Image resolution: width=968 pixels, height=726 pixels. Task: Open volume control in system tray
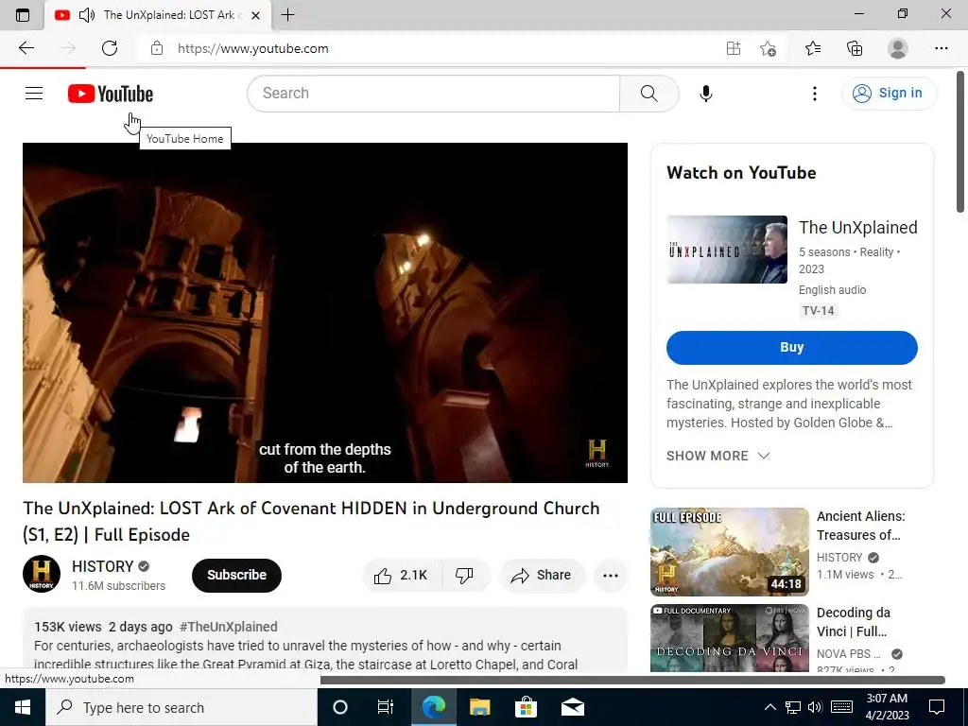pos(815,707)
